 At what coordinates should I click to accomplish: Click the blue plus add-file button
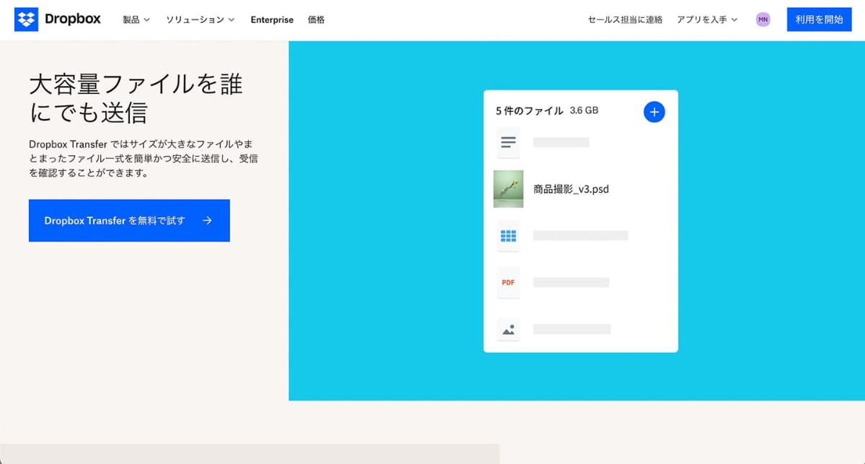point(654,112)
